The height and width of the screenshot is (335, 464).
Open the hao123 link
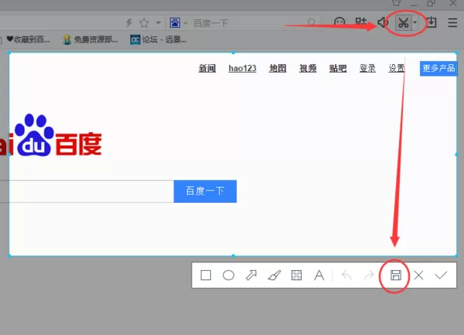[242, 68]
